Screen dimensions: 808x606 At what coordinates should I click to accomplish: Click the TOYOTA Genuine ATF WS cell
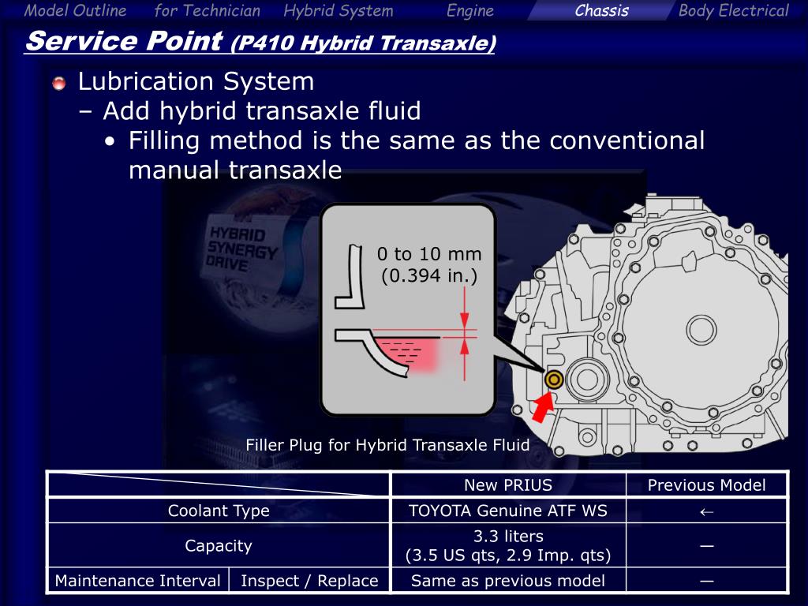point(508,511)
